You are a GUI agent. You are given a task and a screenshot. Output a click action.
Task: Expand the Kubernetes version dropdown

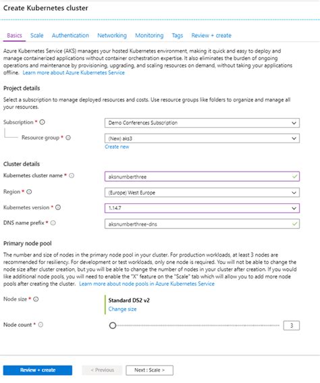pyautogui.click(x=202, y=208)
